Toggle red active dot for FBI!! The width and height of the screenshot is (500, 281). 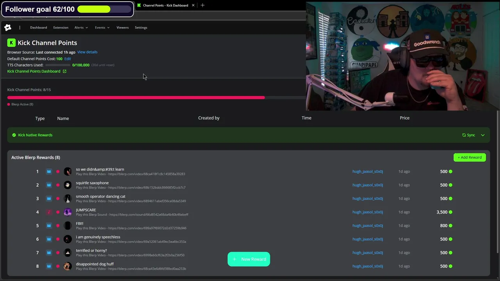58,226
